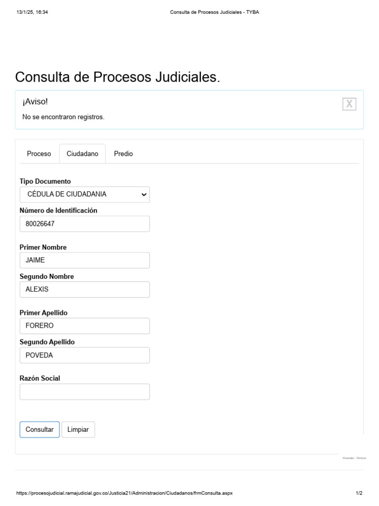
Task: Click the Segundo Apellido field with POVEDA
Action: coord(84,355)
